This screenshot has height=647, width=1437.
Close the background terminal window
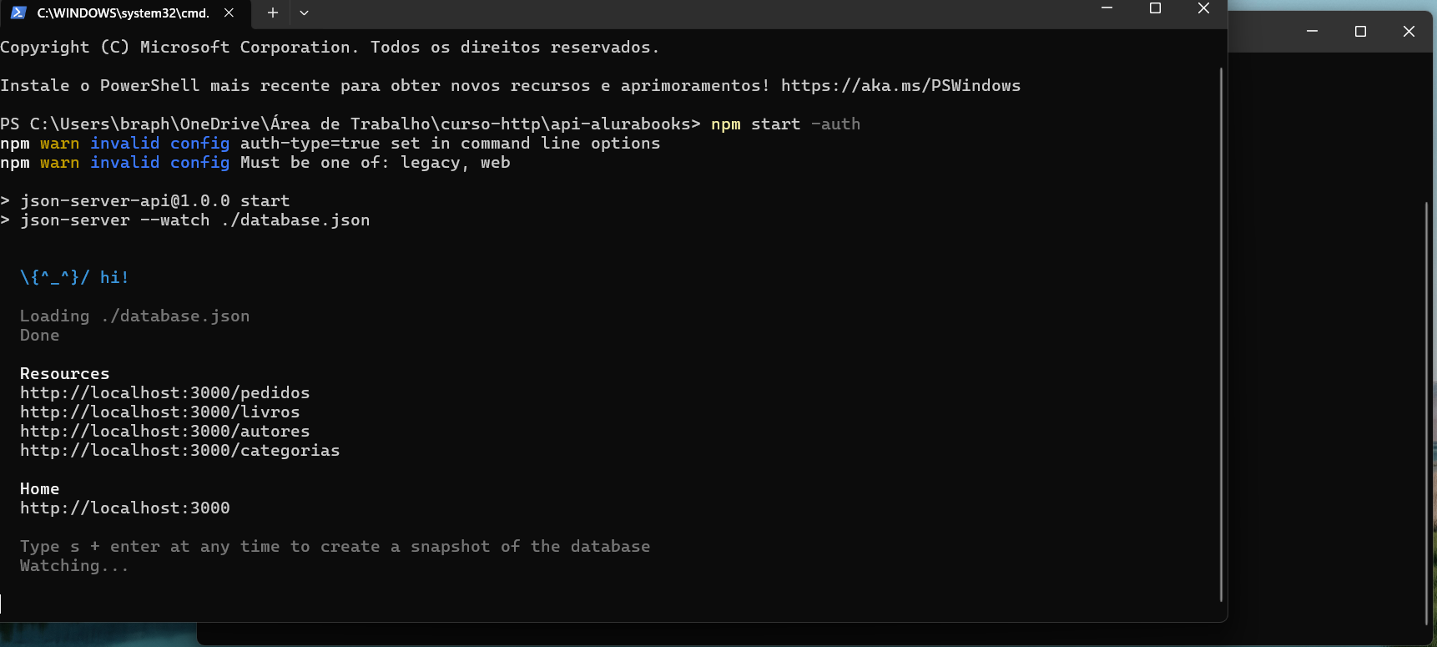1409,31
